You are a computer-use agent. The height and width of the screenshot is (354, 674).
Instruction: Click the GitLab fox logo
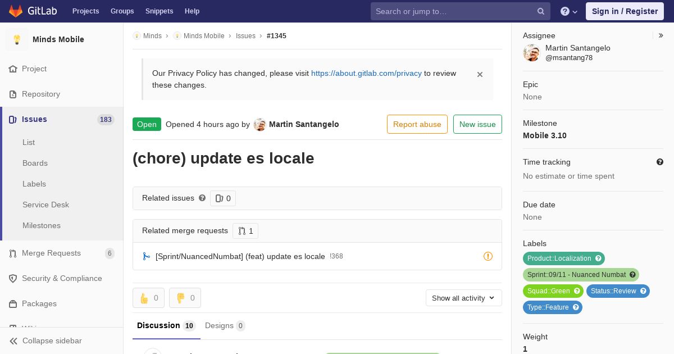pos(16,11)
